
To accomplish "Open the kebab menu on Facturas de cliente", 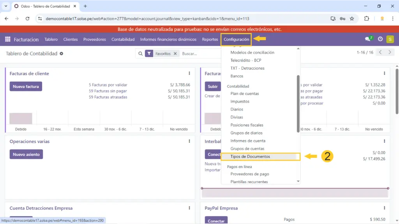I will pyautogui.click(x=189, y=73).
